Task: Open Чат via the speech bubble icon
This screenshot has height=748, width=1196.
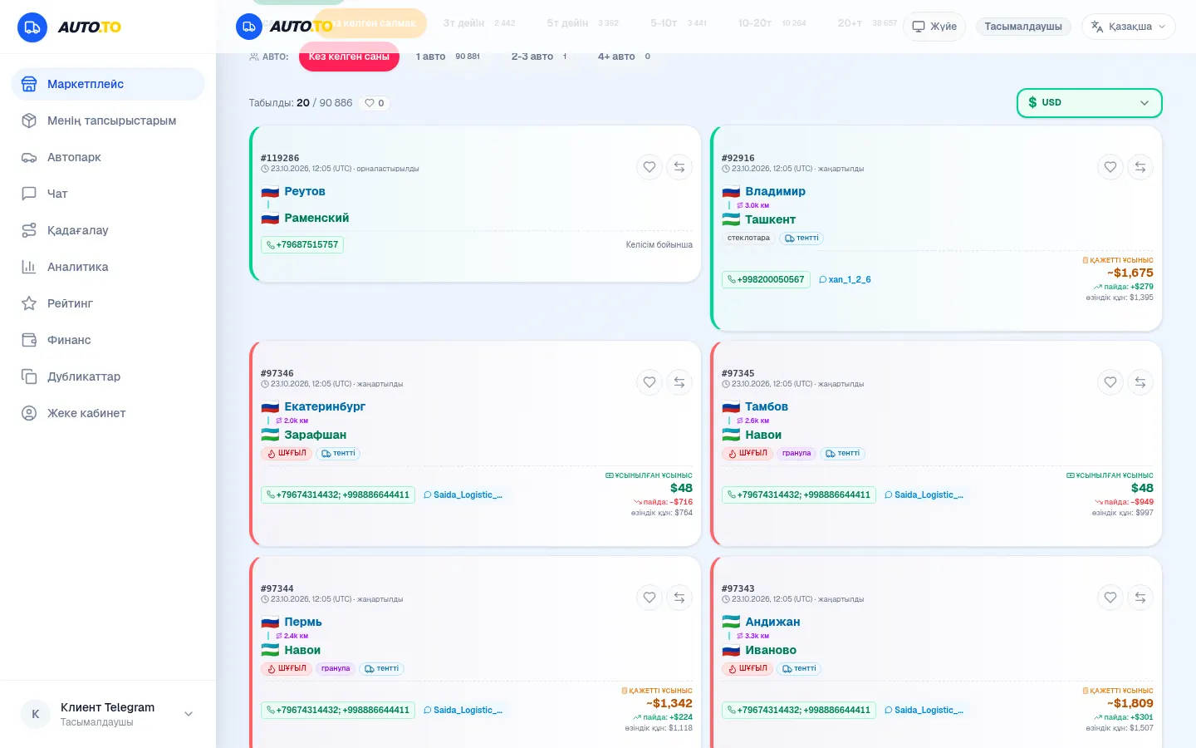Action: click(29, 194)
